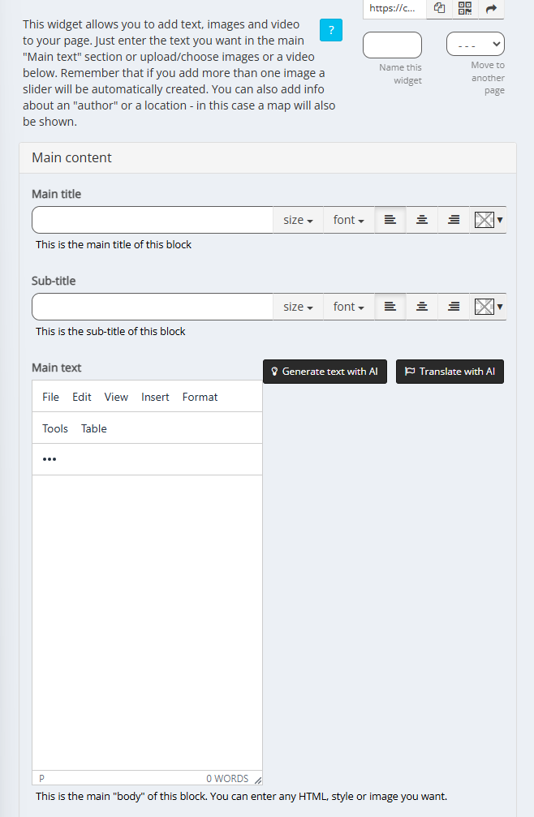Click Generate text with AI button
Viewport: 534px width, 817px height.
[x=325, y=372]
